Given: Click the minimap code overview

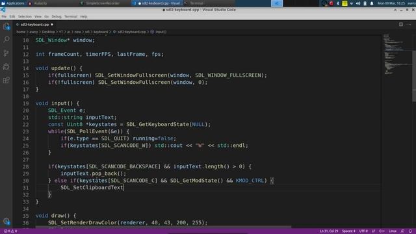Looking at the screenshot, I should (x=397, y=55).
